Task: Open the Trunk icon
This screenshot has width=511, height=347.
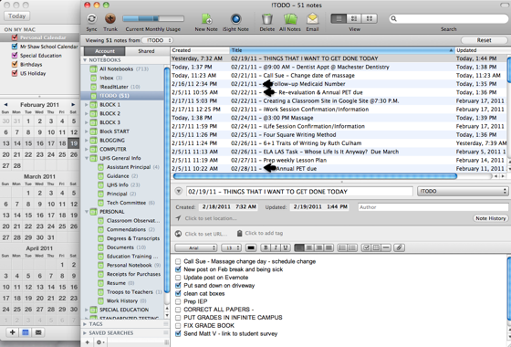Action: [110, 18]
